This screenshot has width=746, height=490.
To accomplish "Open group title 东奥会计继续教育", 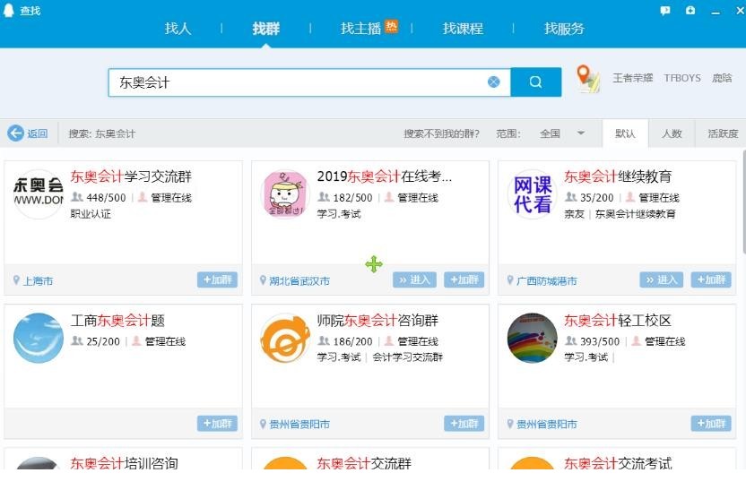I will click(618, 176).
